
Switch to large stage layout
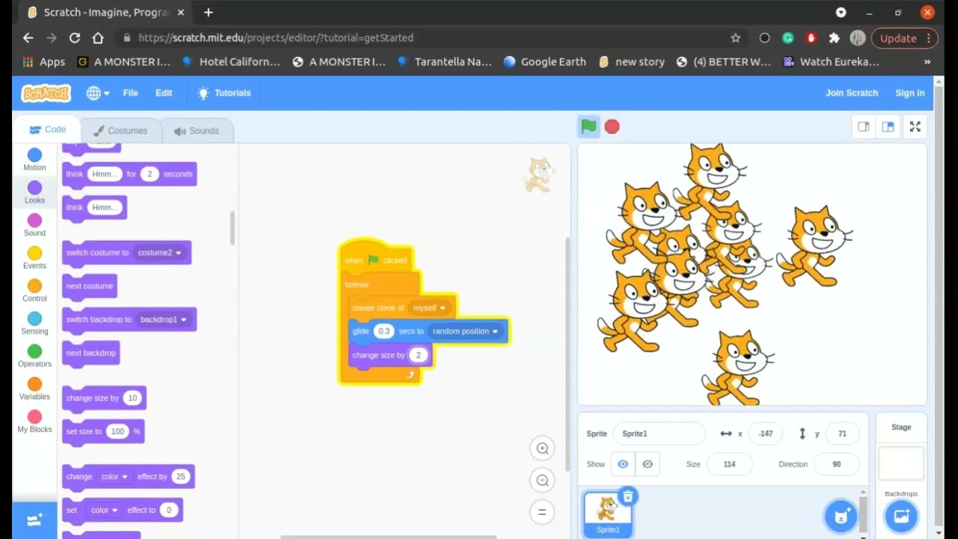click(888, 127)
